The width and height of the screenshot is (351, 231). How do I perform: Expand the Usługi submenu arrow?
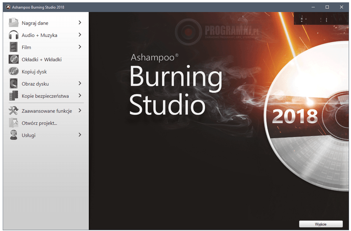click(80, 134)
